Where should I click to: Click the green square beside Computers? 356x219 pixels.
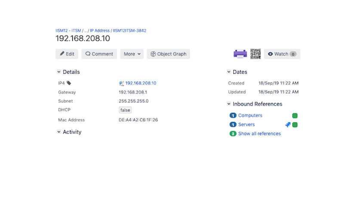tap(295, 116)
